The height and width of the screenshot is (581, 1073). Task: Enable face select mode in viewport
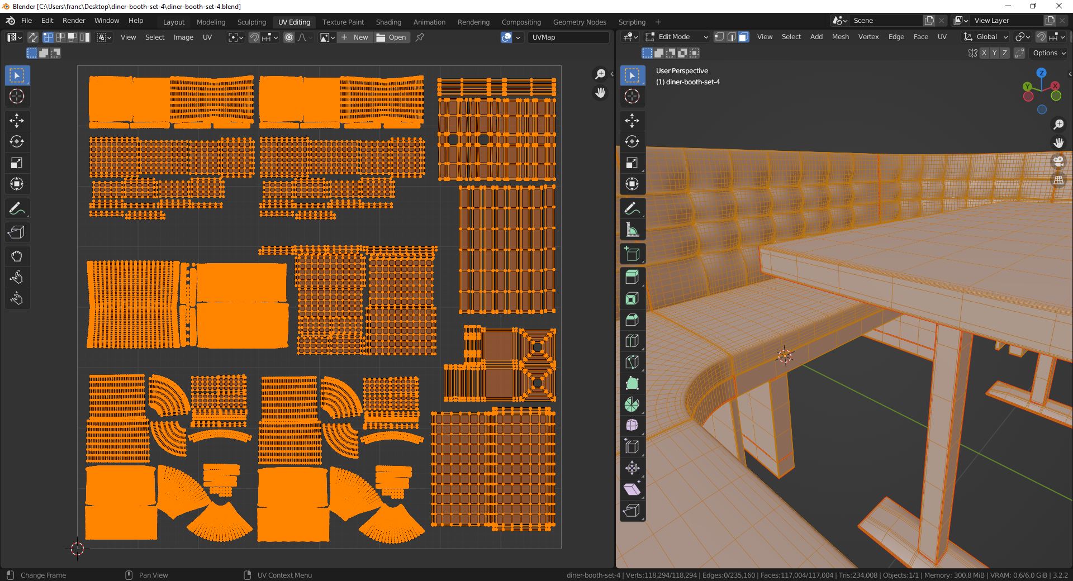tap(744, 37)
